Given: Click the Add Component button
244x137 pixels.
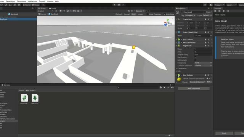Looking at the screenshot, I should 194,89.
